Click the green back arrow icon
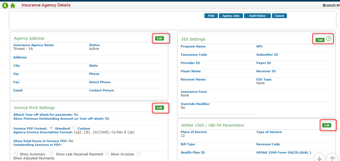340x161 pixels. (5, 5)
